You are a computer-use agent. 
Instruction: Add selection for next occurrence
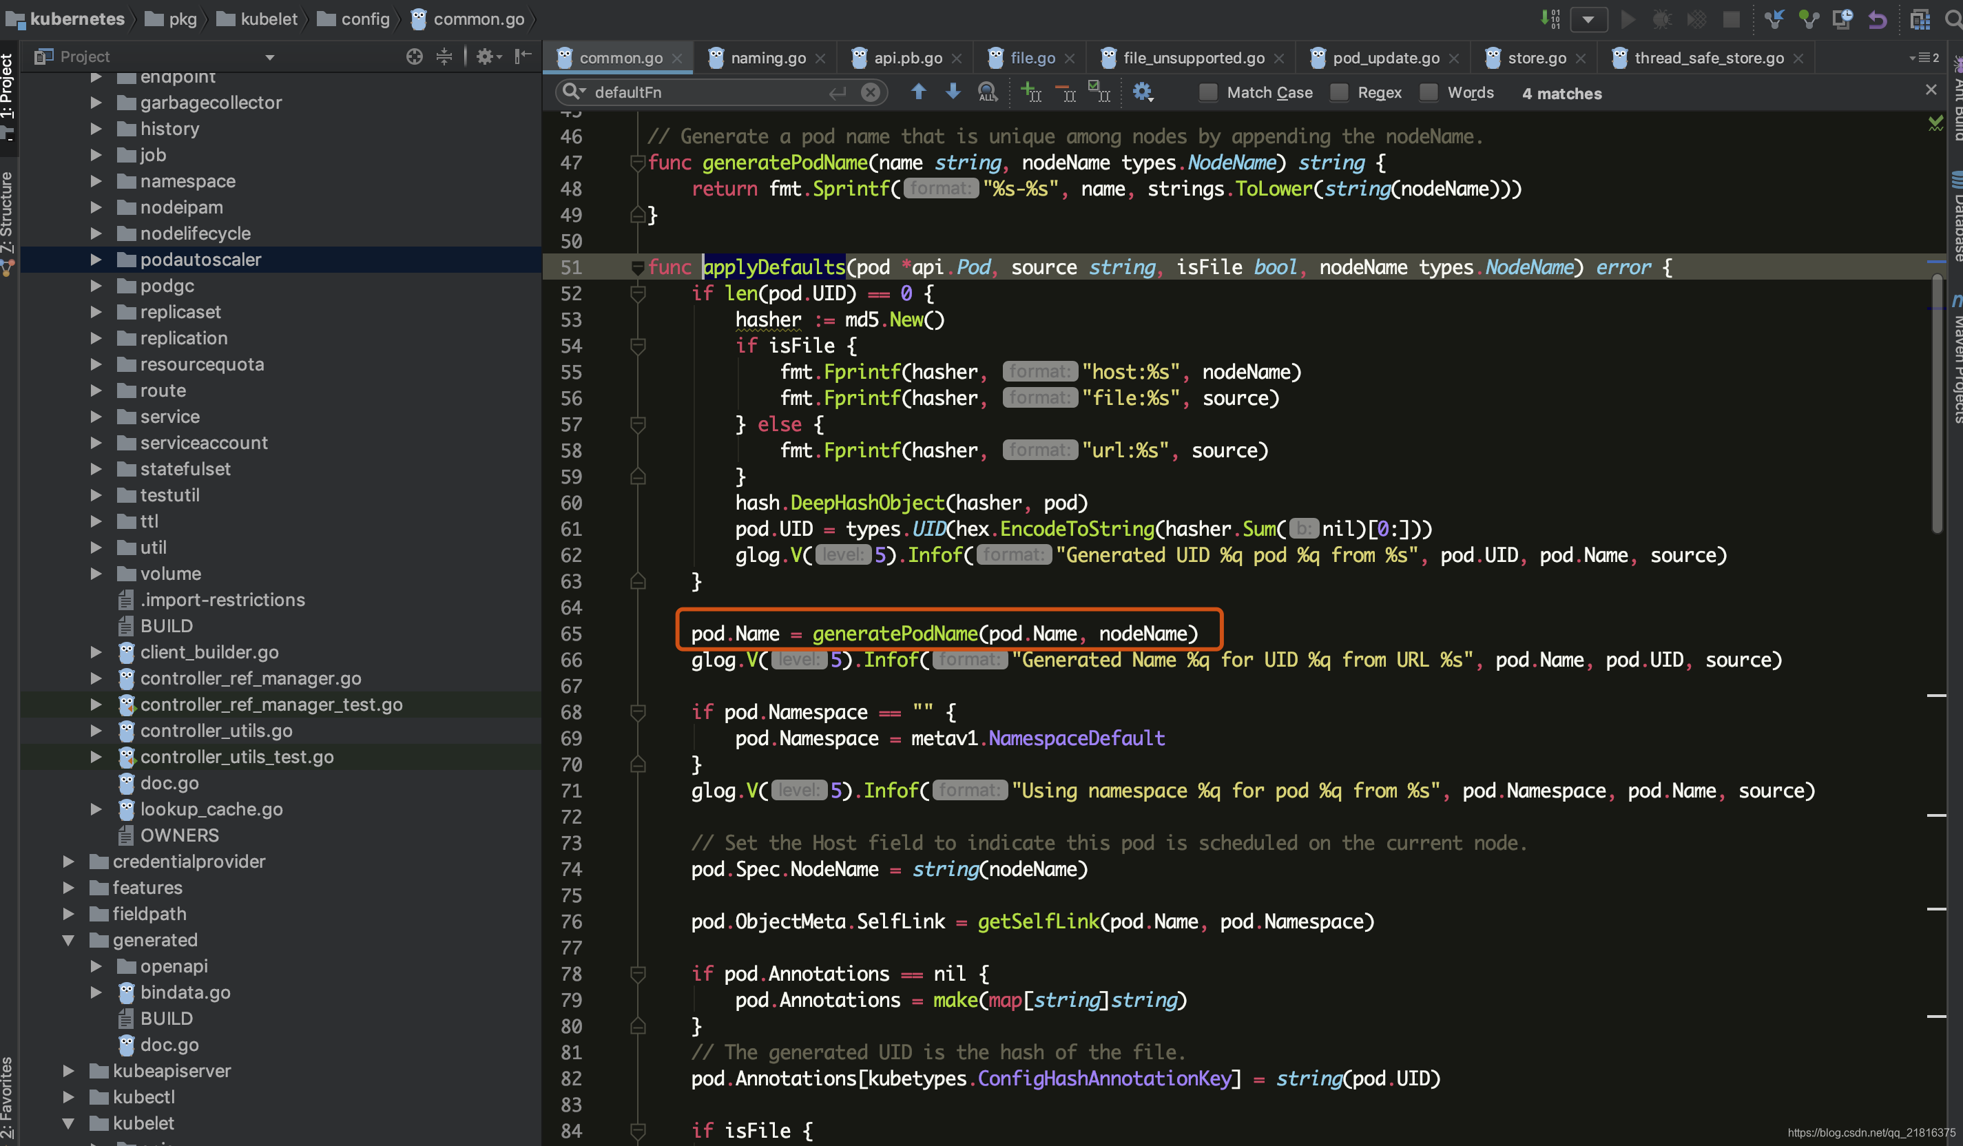(x=1030, y=92)
